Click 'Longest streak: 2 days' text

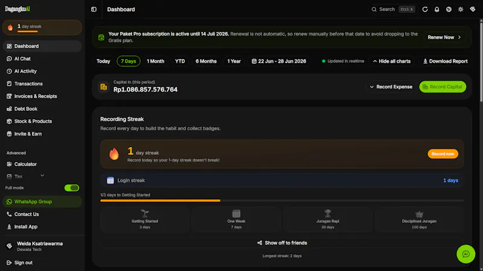(x=282, y=255)
